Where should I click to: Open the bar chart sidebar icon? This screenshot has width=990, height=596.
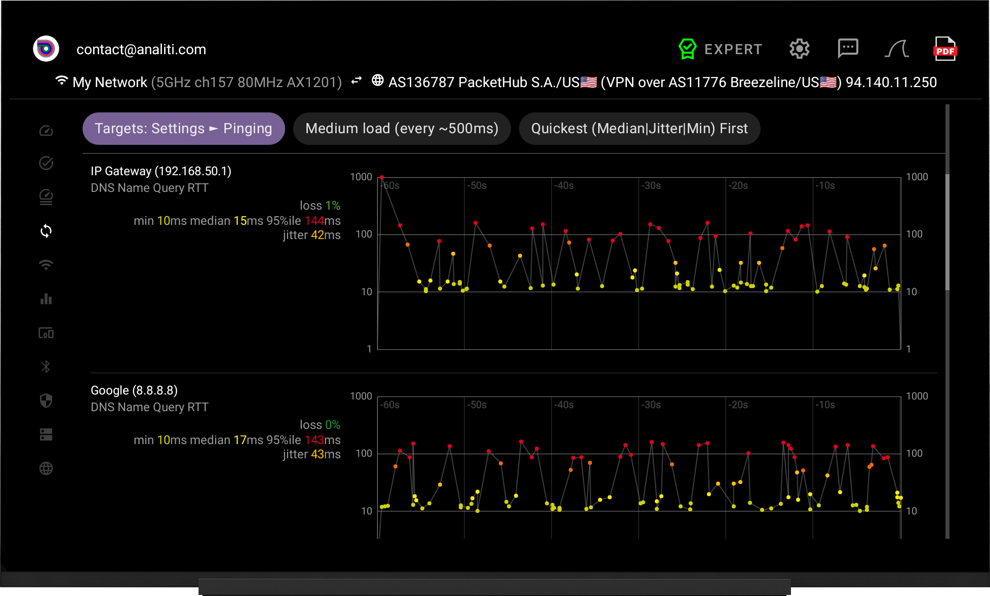coord(46,299)
